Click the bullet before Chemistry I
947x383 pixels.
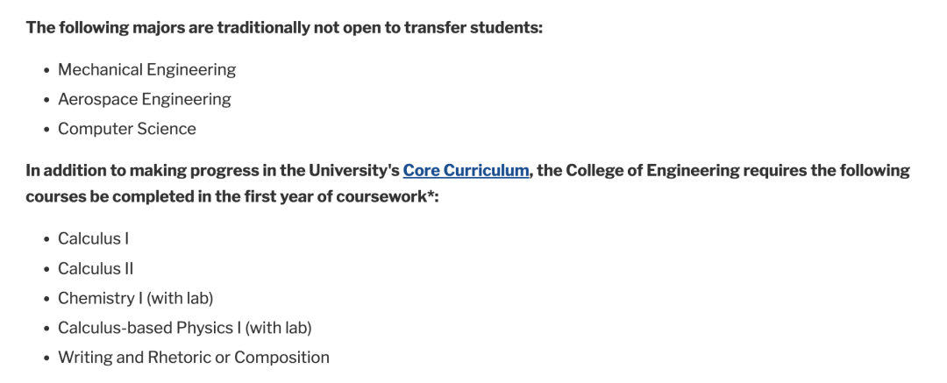[x=47, y=299]
